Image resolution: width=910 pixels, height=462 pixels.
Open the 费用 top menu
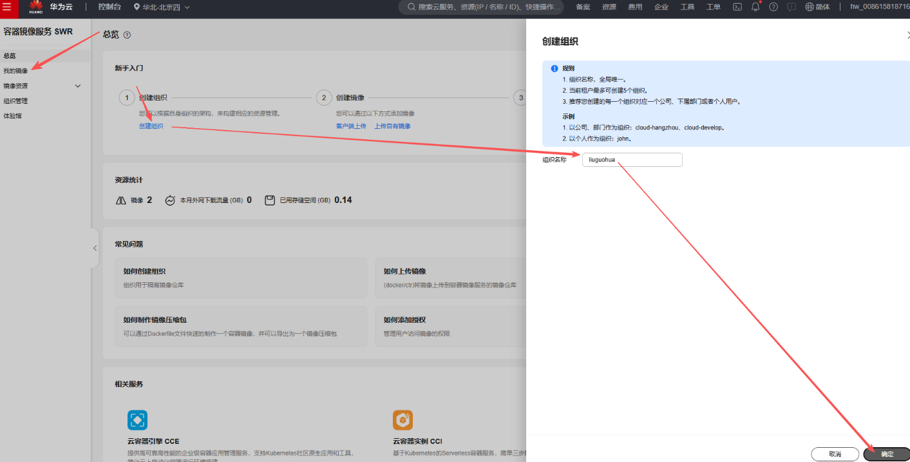point(635,7)
